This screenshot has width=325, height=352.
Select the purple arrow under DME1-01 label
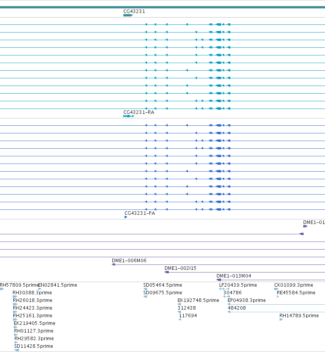click(305, 226)
